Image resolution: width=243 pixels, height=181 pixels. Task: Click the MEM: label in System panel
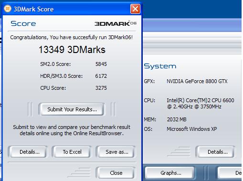click(150, 119)
